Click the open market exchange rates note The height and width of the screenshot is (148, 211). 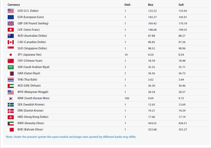tap(71, 137)
